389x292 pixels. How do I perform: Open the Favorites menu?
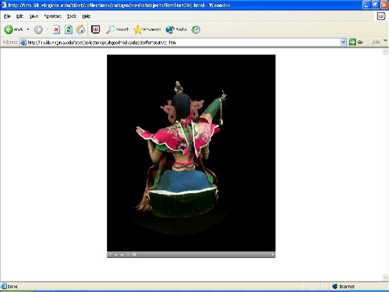52,16
